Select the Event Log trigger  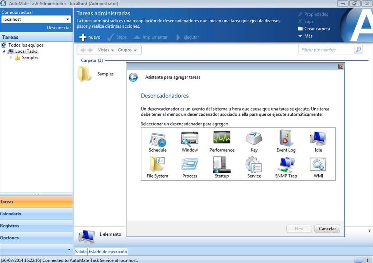[x=286, y=138]
